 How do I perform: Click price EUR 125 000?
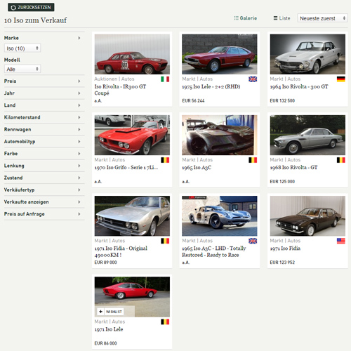[282, 181]
